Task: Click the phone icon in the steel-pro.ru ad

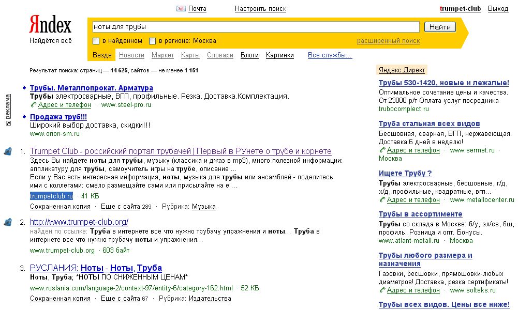Action: 33,104
